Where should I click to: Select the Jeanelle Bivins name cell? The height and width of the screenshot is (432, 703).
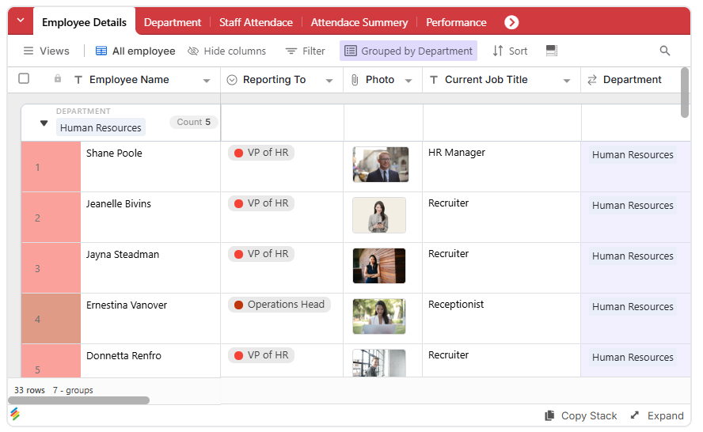(x=150, y=218)
